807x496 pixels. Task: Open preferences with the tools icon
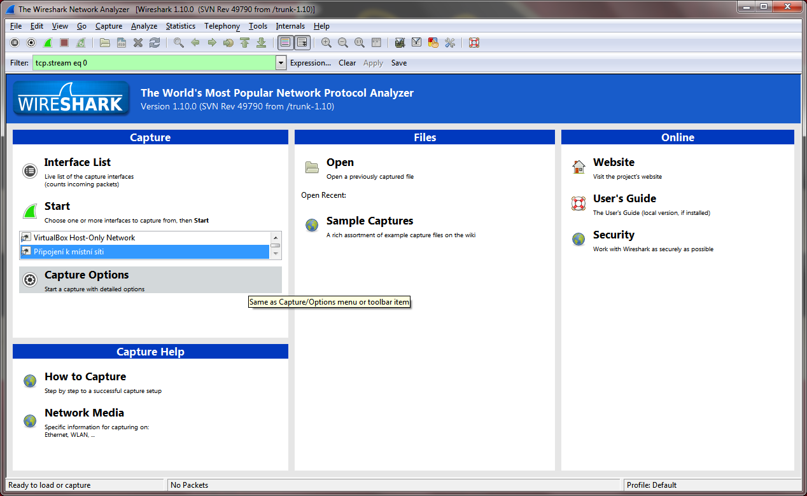click(x=450, y=43)
